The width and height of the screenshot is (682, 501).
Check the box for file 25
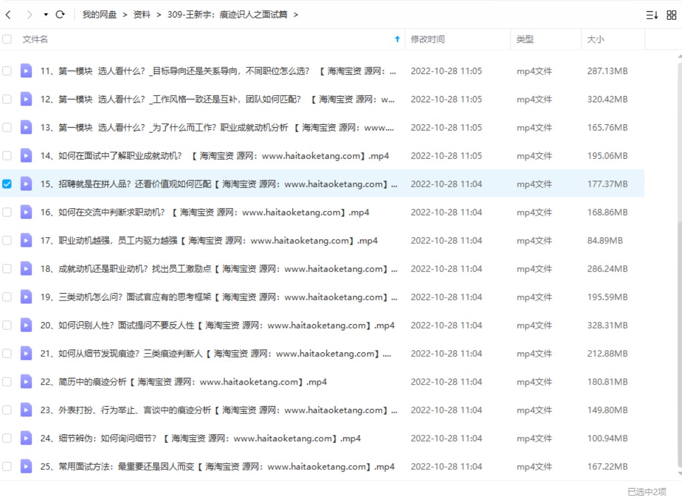coord(7,466)
